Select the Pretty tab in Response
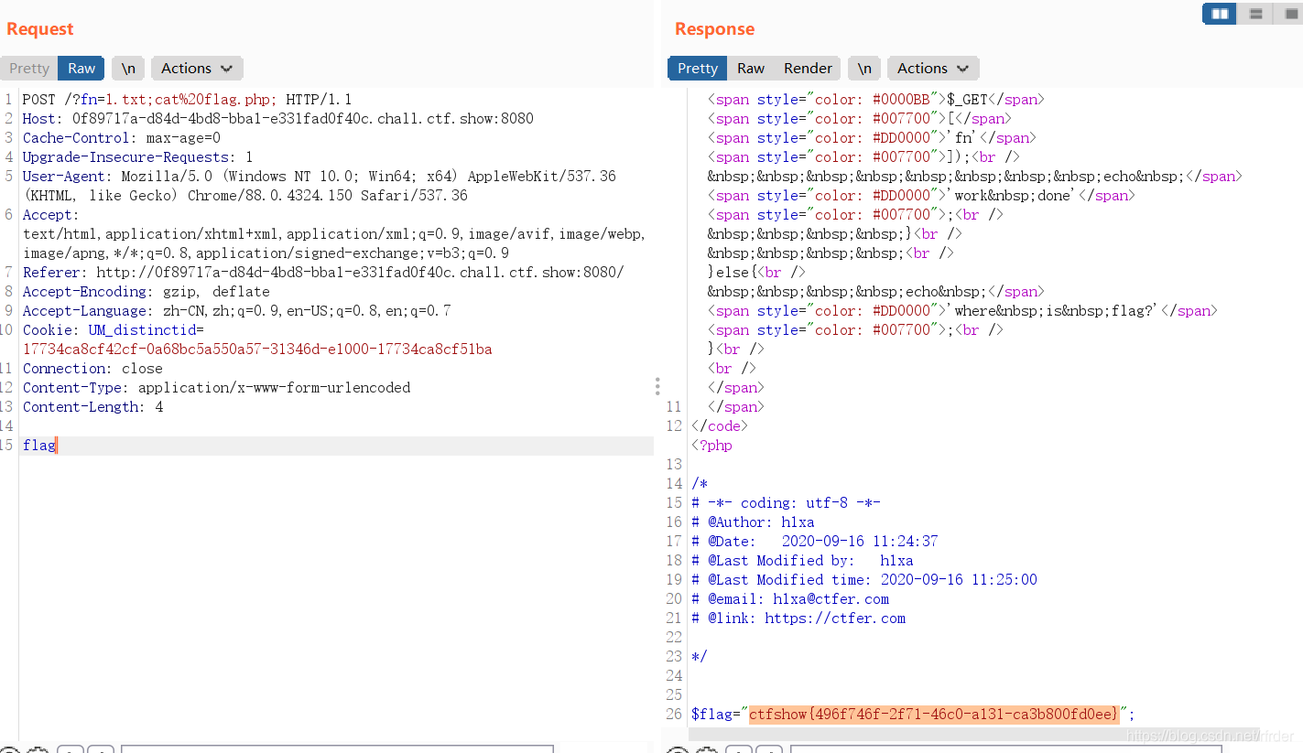The image size is (1303, 753). pyautogui.click(x=698, y=69)
